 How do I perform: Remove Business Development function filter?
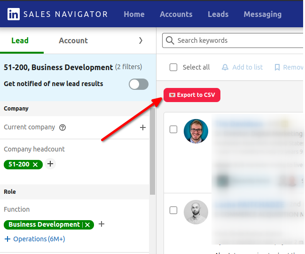tap(87, 225)
